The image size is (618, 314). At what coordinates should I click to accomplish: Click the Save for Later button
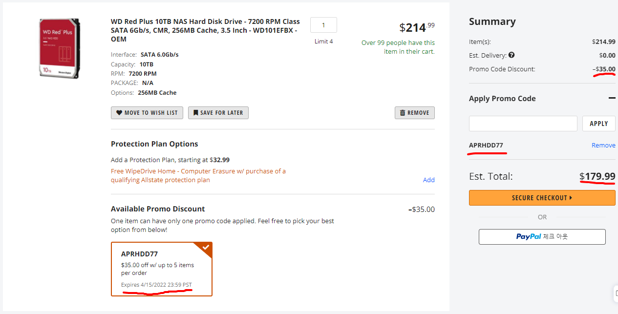pos(218,113)
